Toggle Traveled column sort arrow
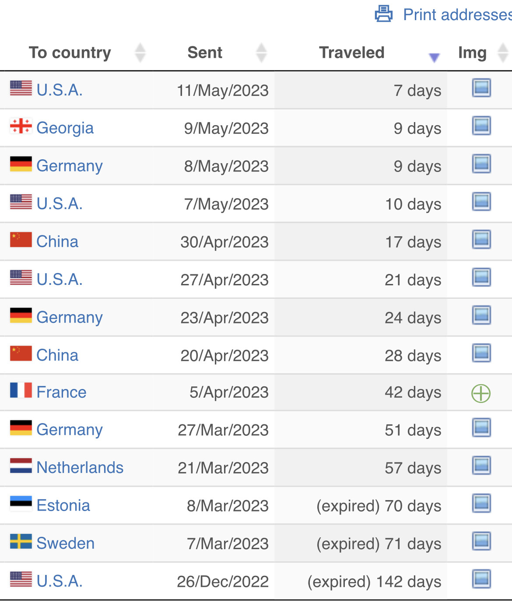 (x=434, y=57)
